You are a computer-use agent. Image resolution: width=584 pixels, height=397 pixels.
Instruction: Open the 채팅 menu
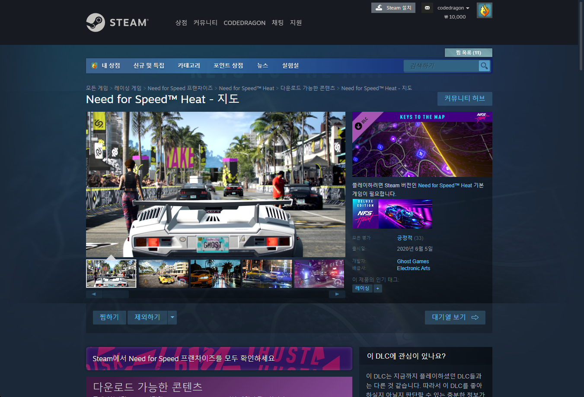click(x=278, y=22)
